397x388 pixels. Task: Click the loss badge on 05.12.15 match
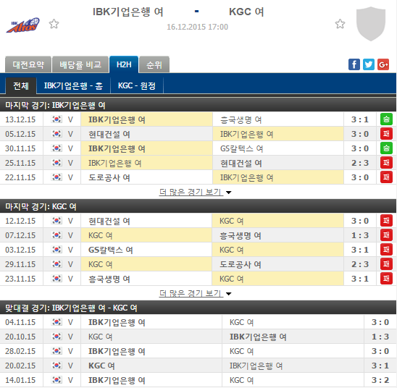click(x=386, y=134)
